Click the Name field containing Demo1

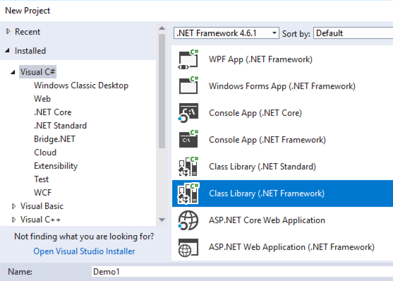[x=242, y=272]
